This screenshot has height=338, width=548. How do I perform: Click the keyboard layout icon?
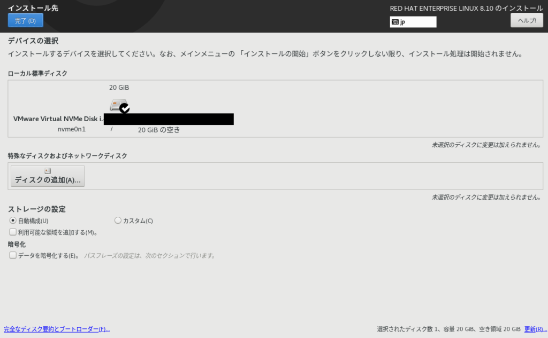point(395,22)
